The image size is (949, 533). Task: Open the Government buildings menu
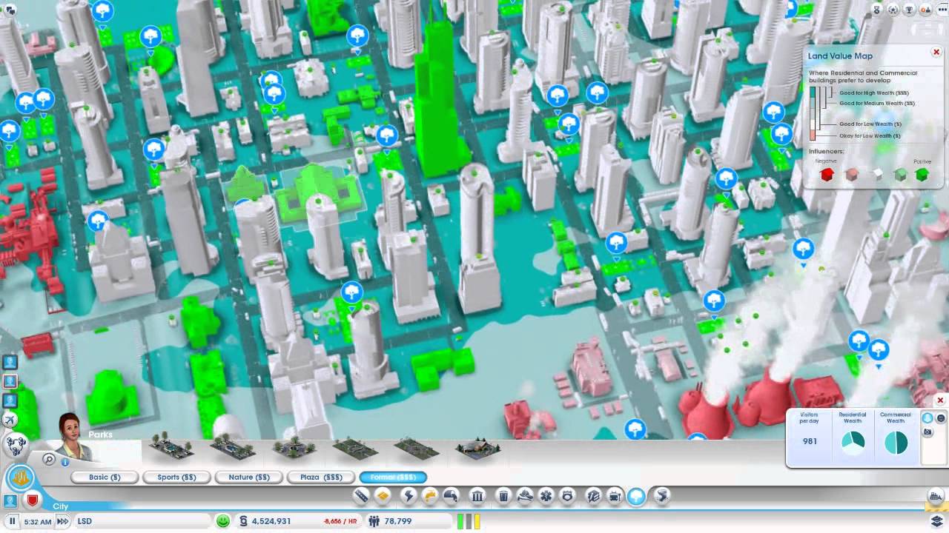point(478,495)
